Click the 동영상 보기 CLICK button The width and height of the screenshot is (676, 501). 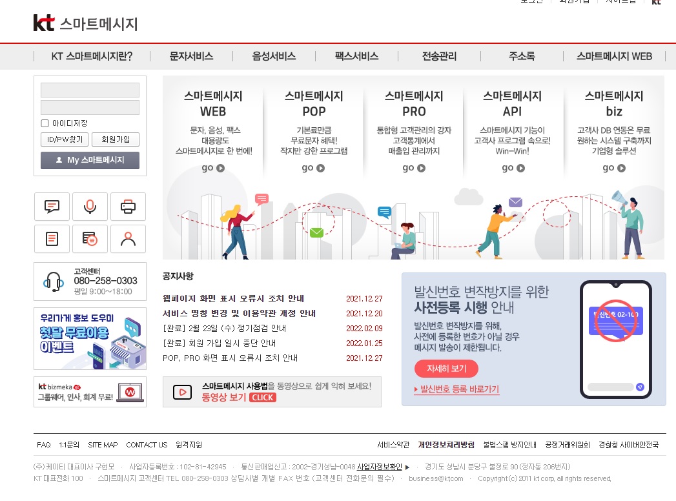pos(239,398)
